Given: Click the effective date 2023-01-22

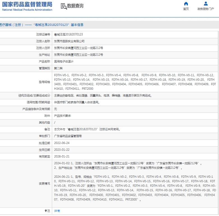Looking at the screenshot, I should click(62, 150).
